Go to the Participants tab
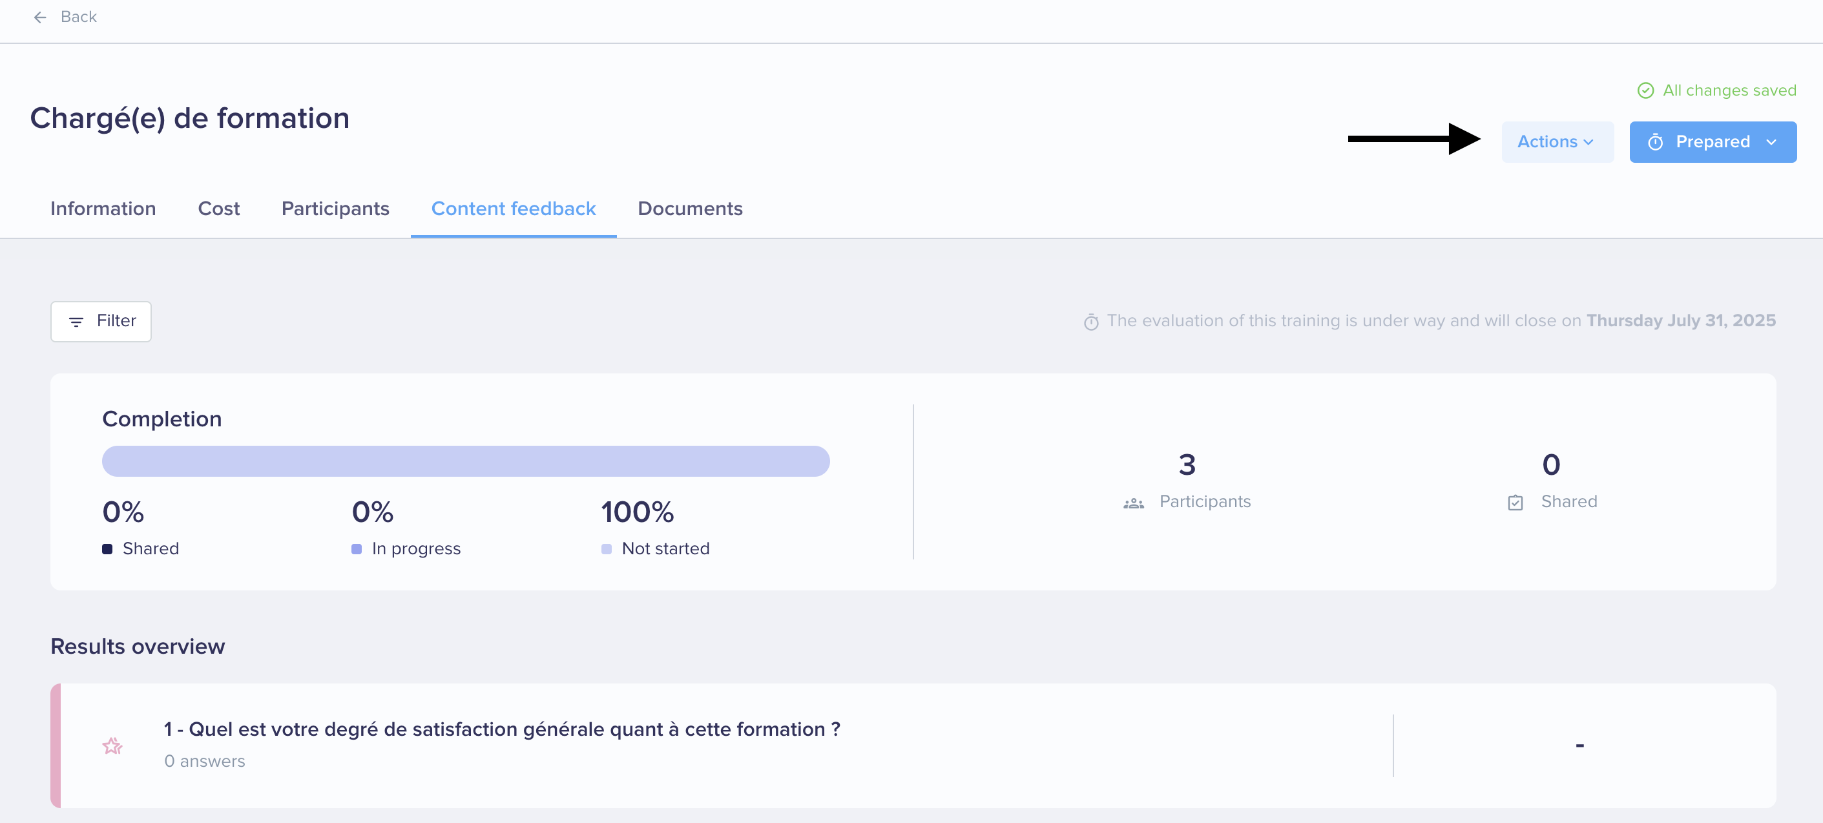 click(x=335, y=209)
